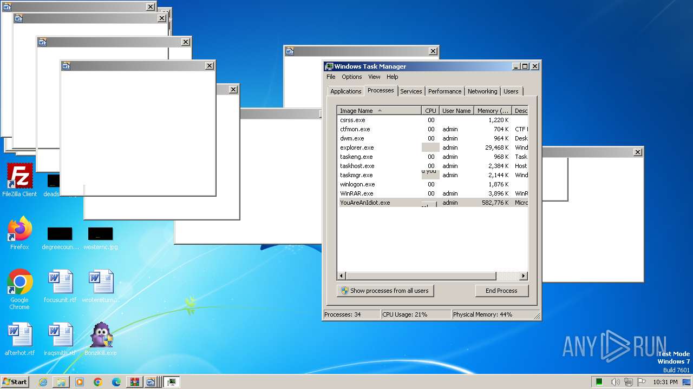Viewport: 693px width, 389px height.
Task: Click Show processes from all users
Action: [x=385, y=291]
